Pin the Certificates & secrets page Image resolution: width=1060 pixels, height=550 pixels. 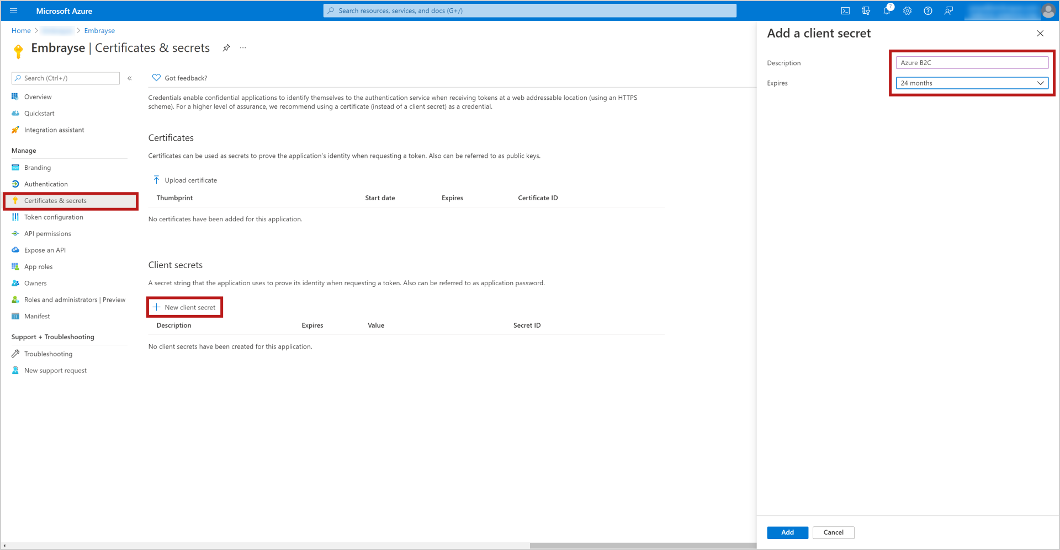(x=226, y=48)
